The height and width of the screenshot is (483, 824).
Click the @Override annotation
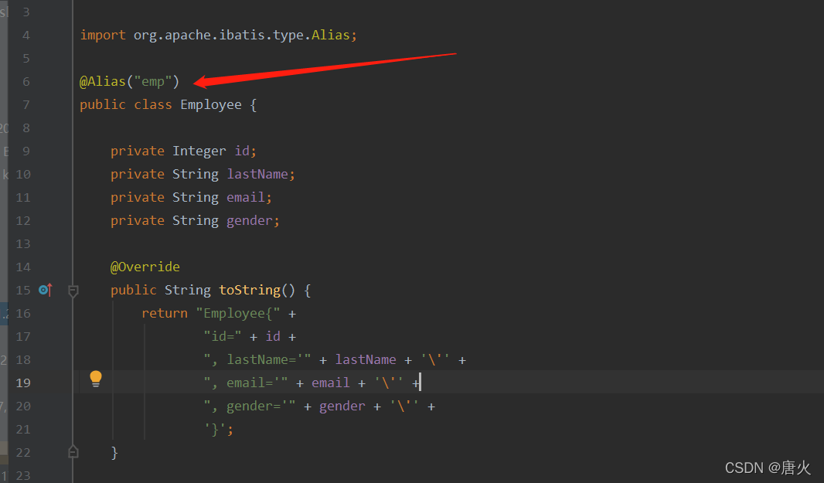point(145,267)
